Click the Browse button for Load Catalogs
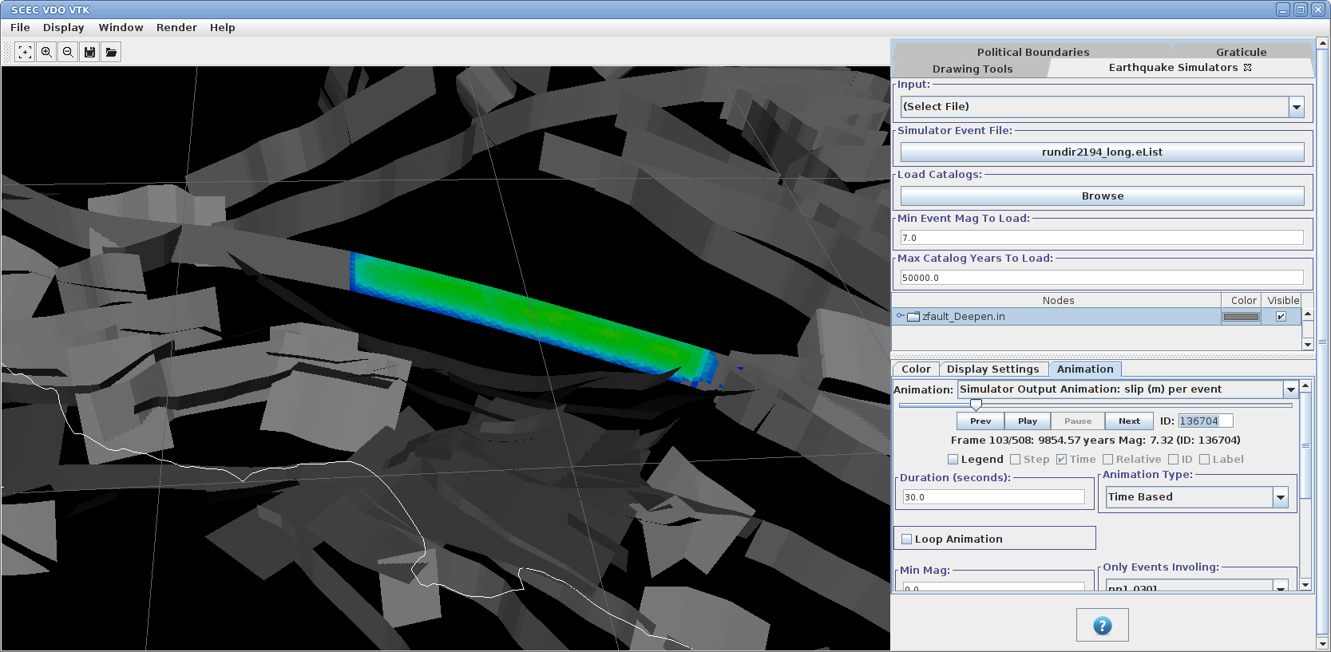 point(1102,196)
